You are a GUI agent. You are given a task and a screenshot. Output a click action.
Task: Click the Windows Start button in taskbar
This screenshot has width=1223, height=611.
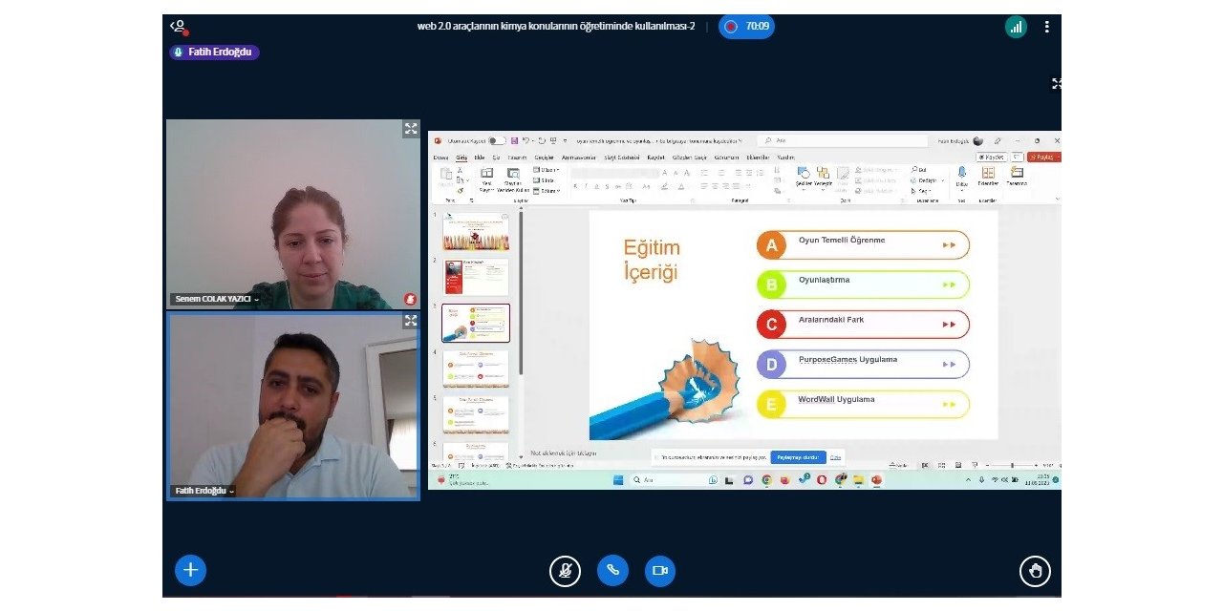(617, 479)
